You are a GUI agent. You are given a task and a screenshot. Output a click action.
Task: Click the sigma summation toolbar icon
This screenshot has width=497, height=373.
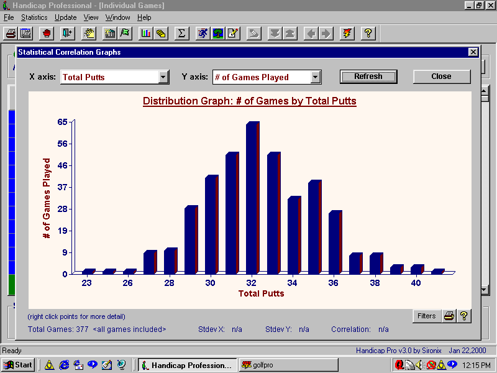(x=181, y=33)
